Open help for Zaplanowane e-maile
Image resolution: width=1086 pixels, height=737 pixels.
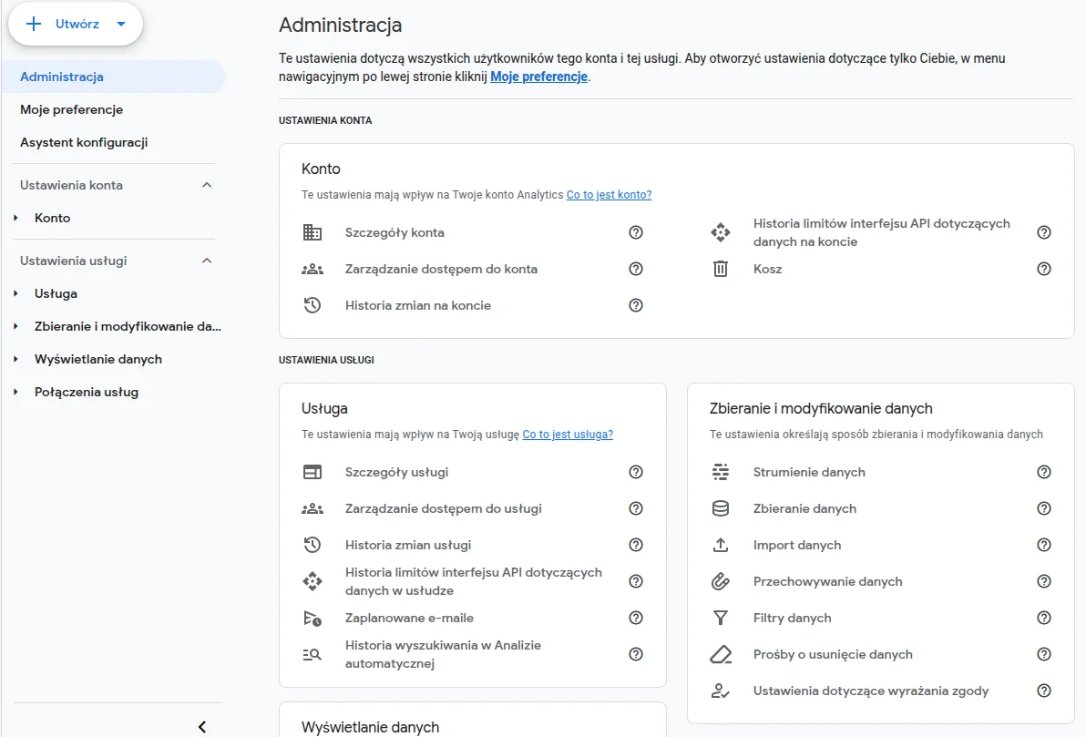(x=636, y=618)
